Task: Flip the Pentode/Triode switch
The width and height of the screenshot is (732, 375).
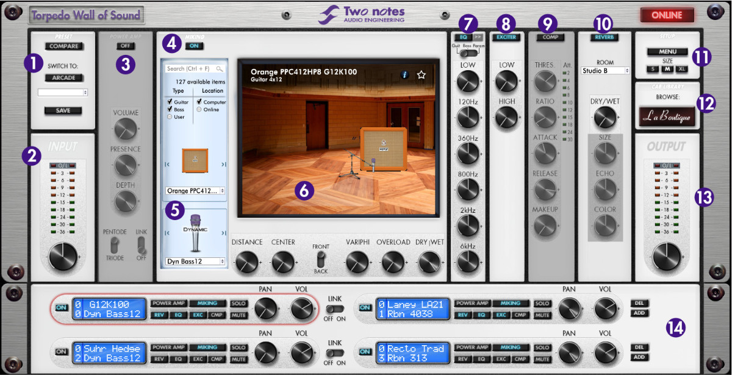Action: [x=113, y=245]
